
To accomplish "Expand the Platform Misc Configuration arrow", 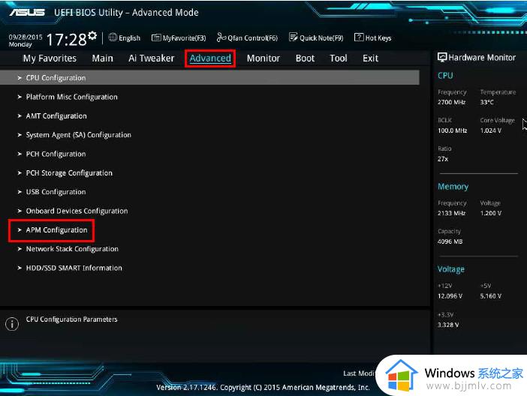I will (20, 97).
